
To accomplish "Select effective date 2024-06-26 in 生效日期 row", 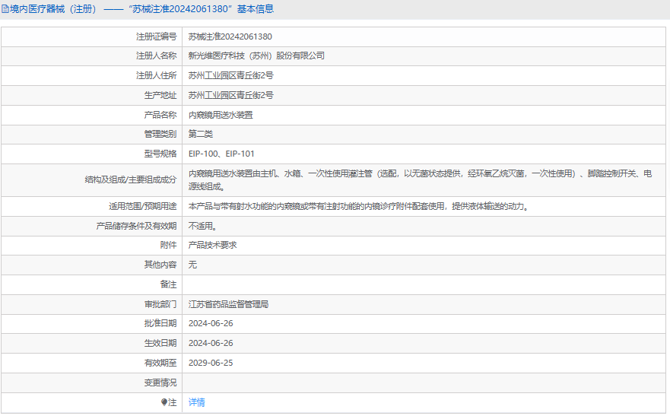I will pos(211,343).
